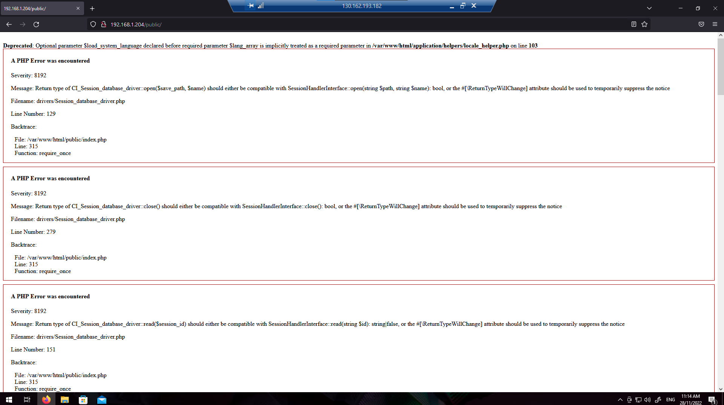
Task: Open the Firefox application menu
Action: (715, 24)
